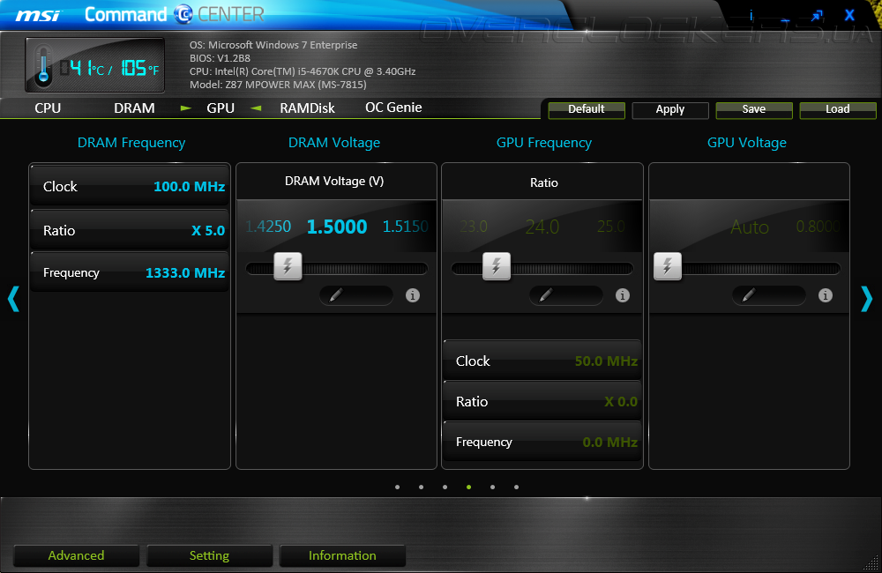Close Command Center with X
This screenshot has height=573, width=882.
pyautogui.click(x=849, y=15)
